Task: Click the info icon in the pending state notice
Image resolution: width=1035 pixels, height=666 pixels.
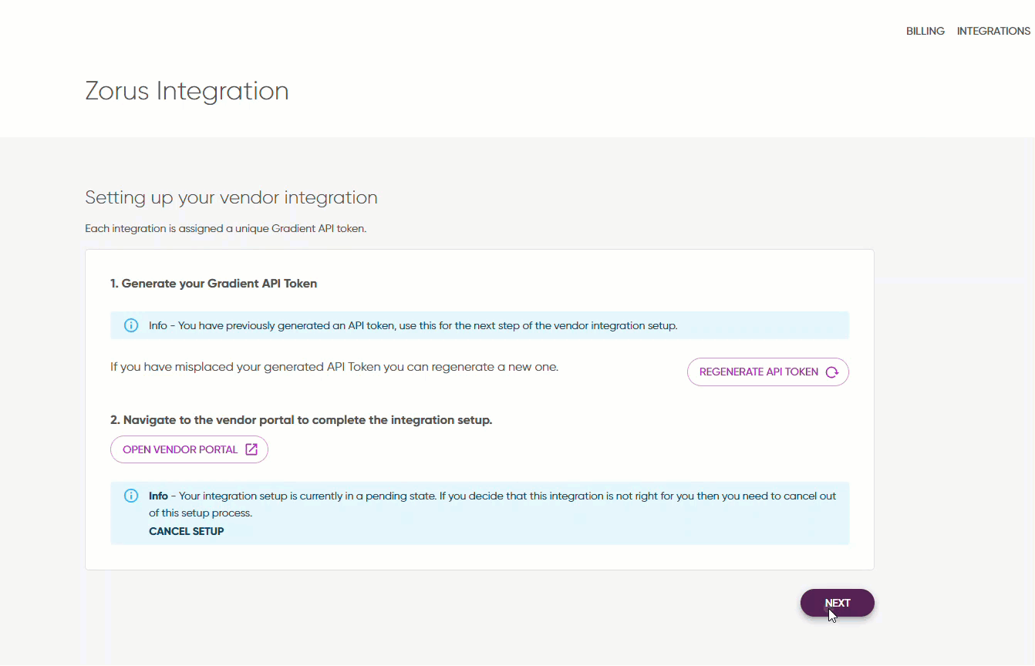Action: 131,496
